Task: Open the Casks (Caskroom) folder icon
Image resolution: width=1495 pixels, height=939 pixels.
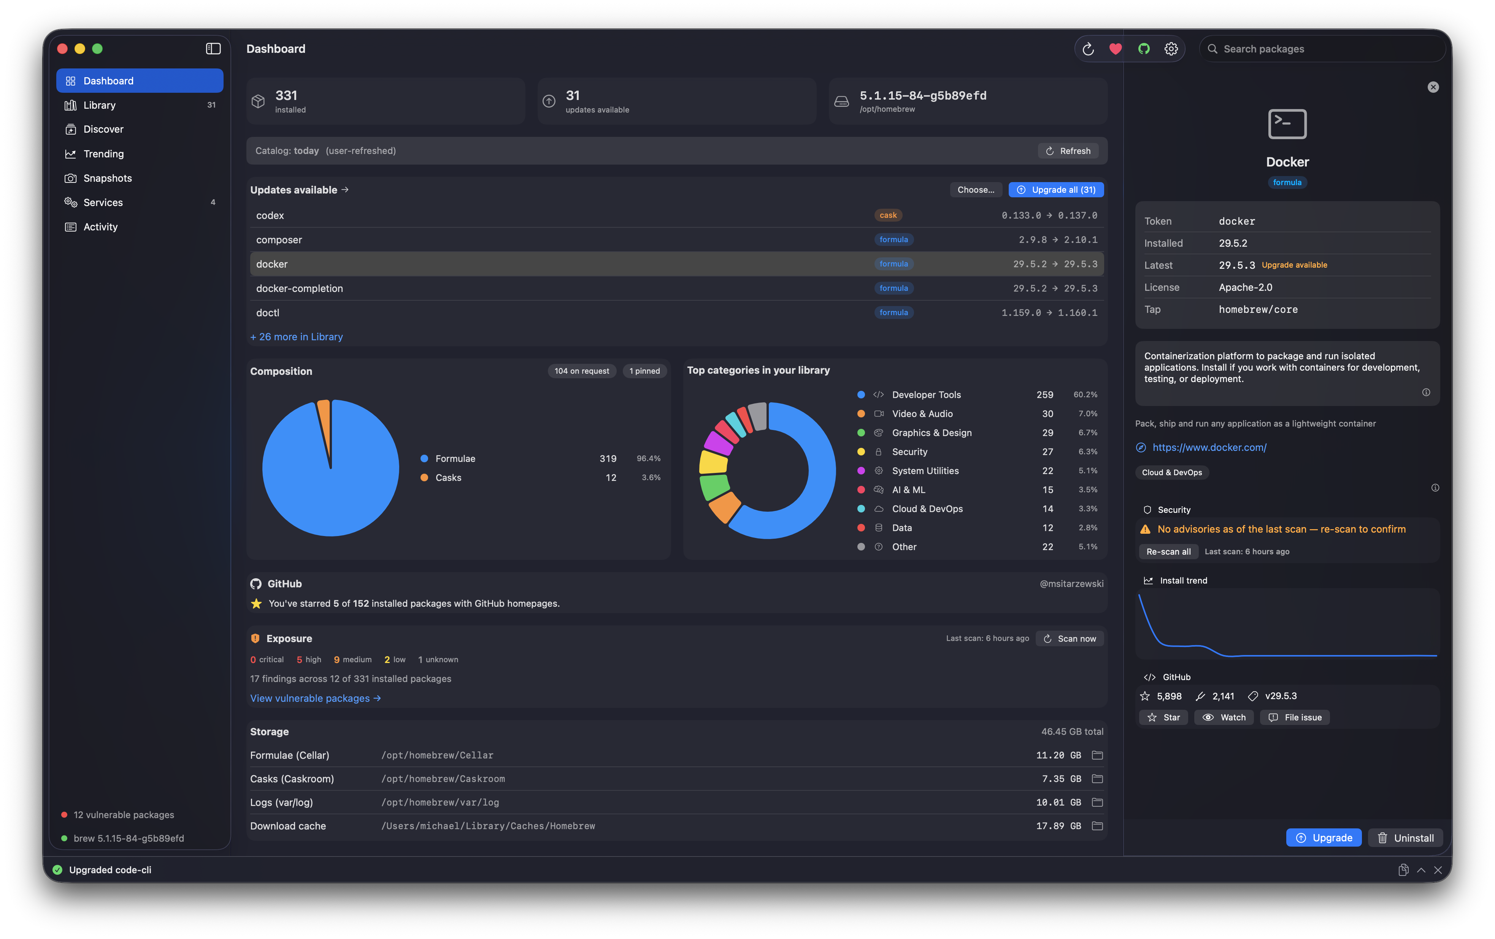Action: click(x=1097, y=779)
